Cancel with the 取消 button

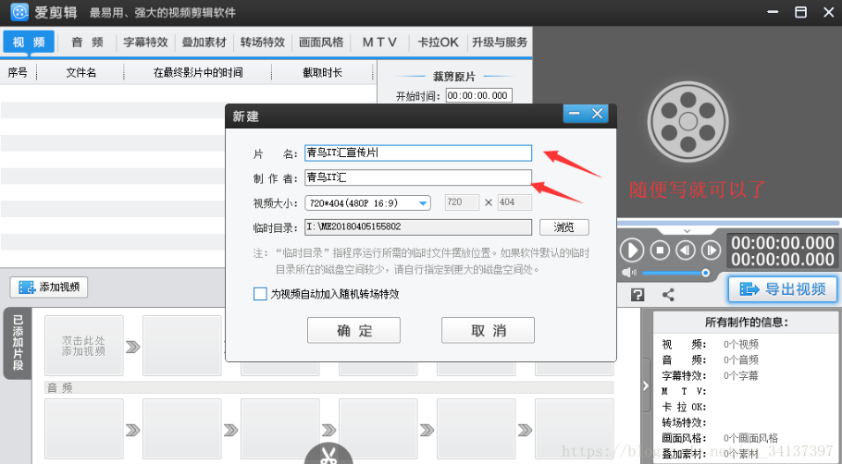[488, 330]
